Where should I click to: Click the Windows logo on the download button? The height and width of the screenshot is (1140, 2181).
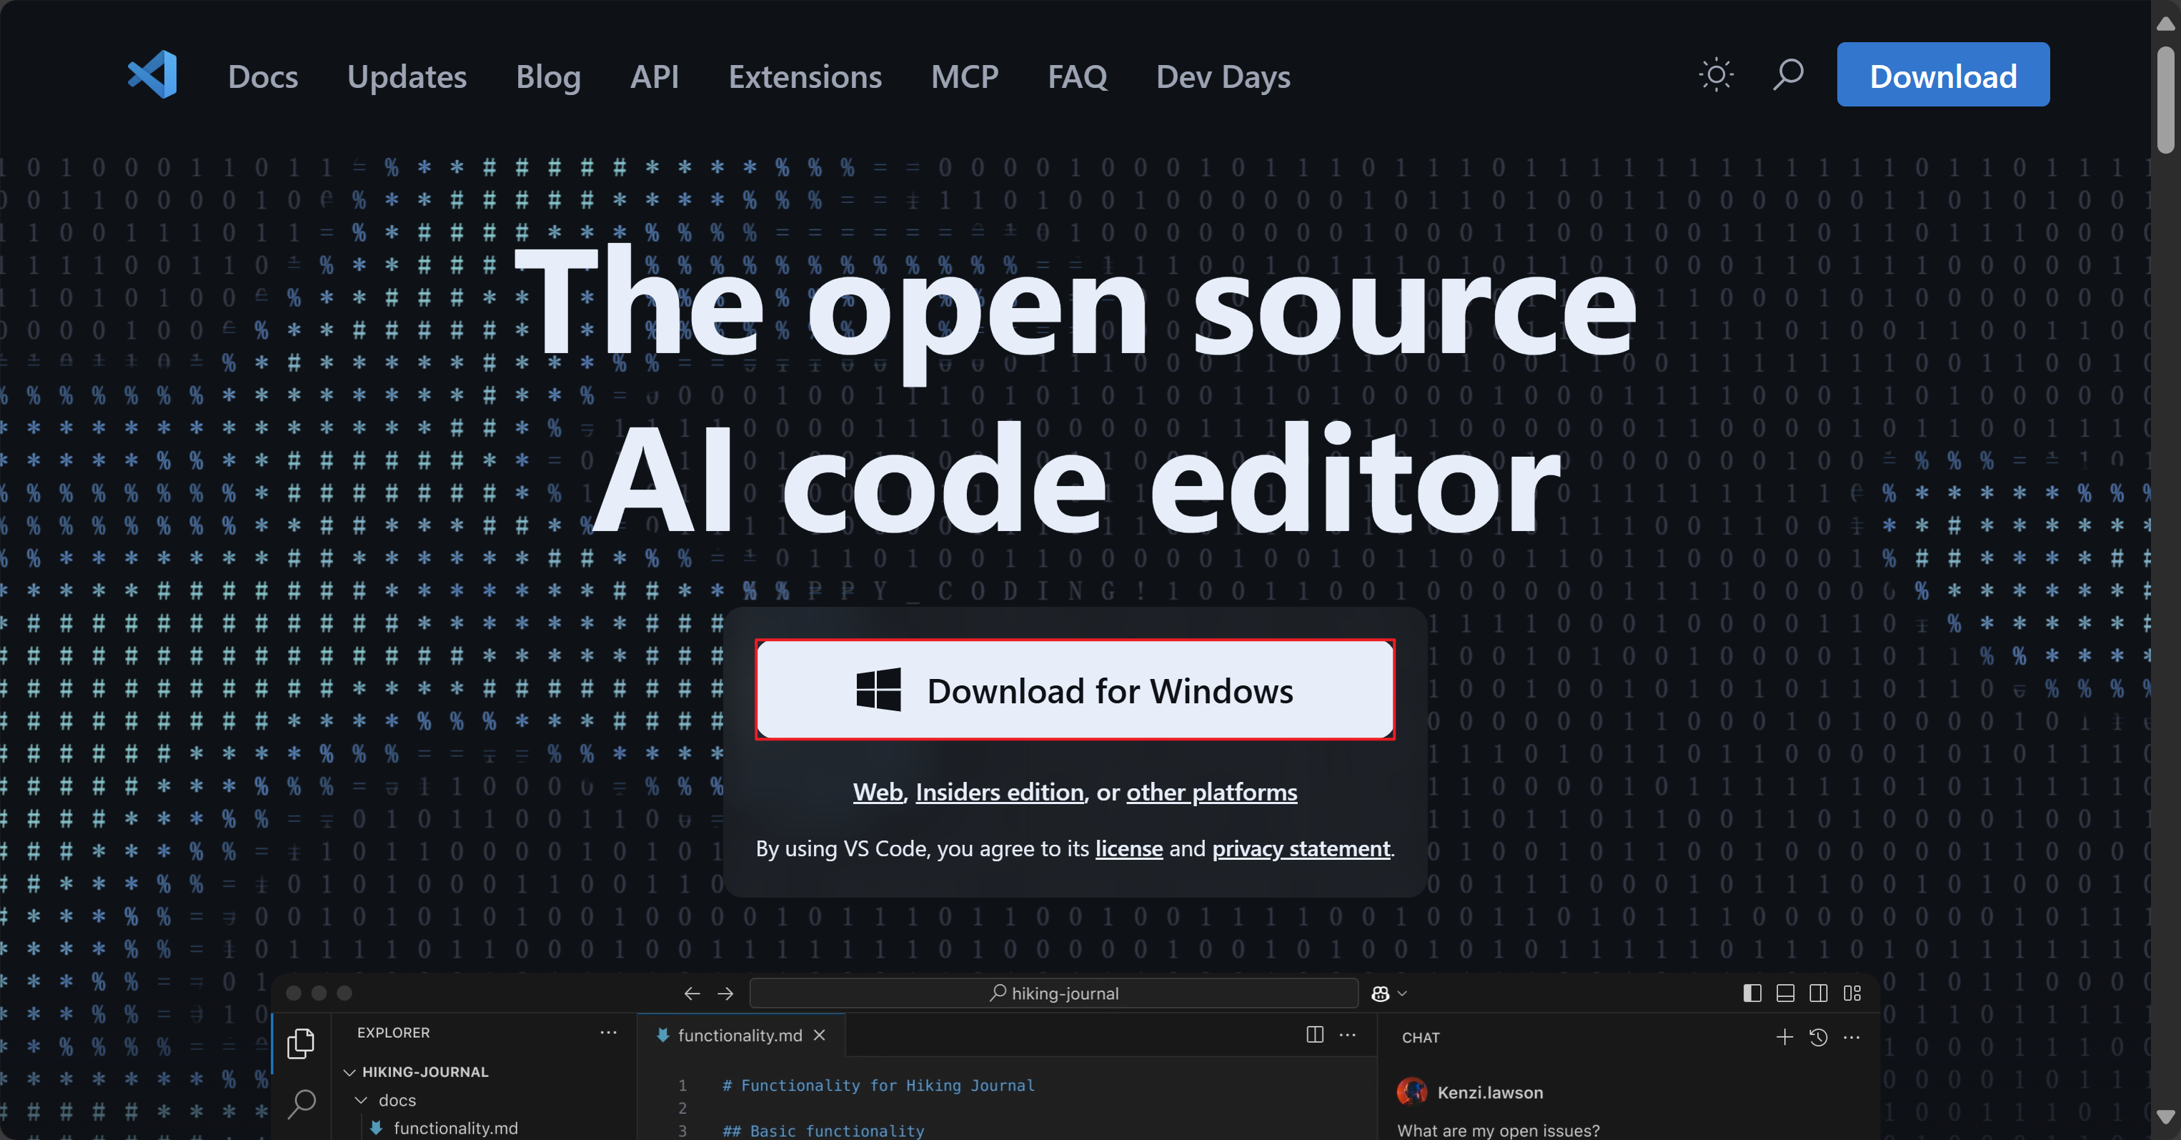tap(878, 690)
